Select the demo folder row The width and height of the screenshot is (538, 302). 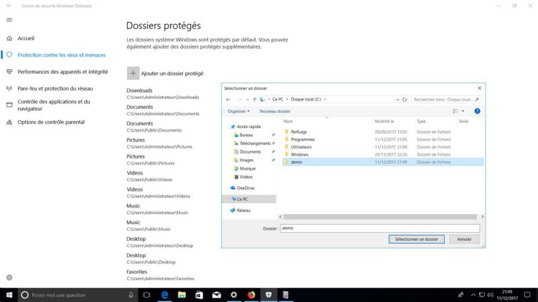pos(383,162)
